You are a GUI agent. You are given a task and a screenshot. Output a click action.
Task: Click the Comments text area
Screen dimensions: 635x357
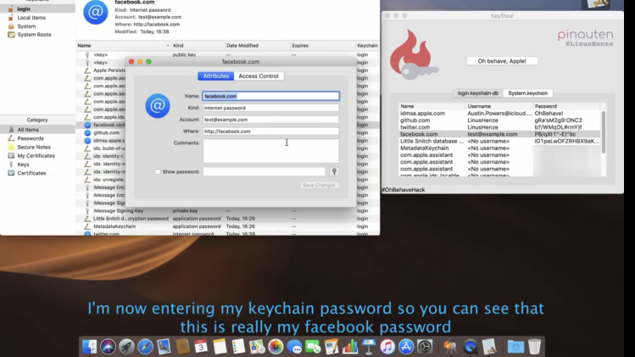coord(271,151)
